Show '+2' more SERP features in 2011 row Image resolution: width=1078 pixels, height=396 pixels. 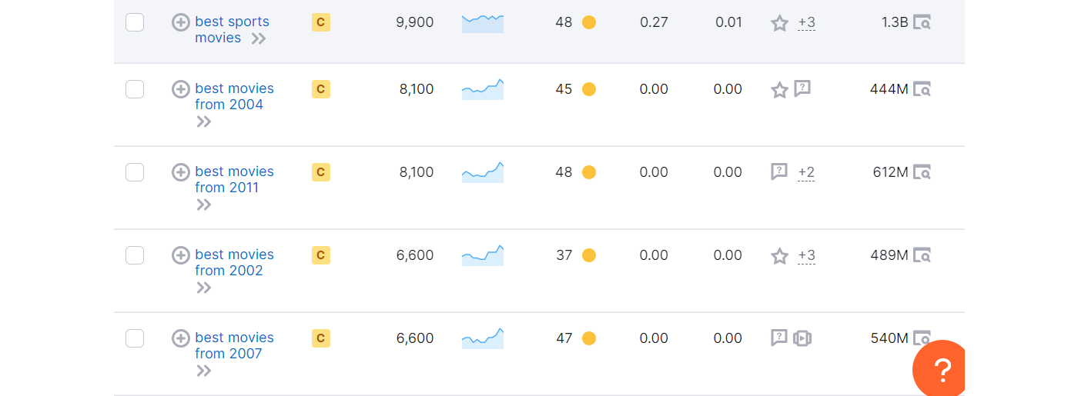806,172
